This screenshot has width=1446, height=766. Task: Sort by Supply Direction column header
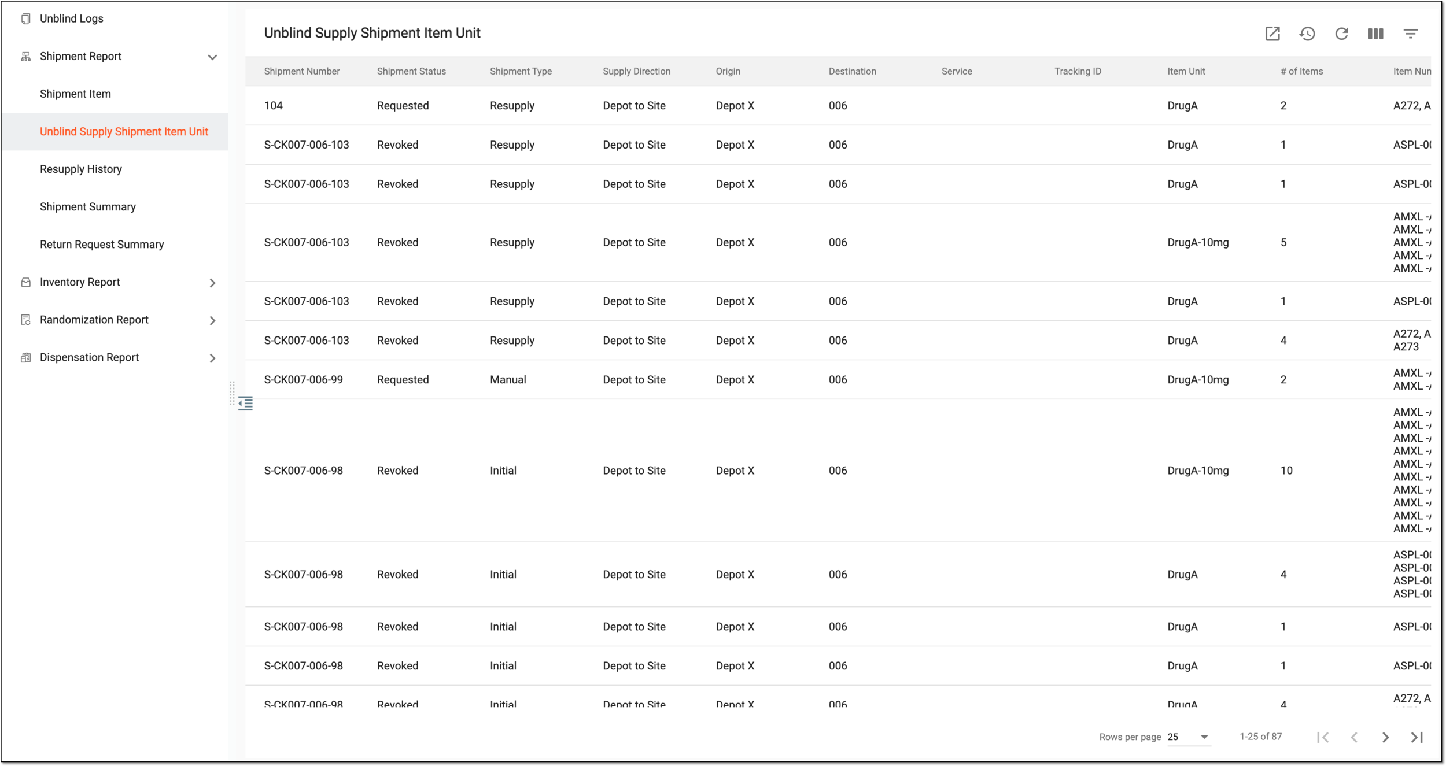[636, 71]
